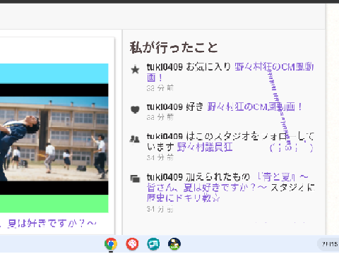Click username tuki0409 in the added-to-studio entry

[x=165, y=177]
